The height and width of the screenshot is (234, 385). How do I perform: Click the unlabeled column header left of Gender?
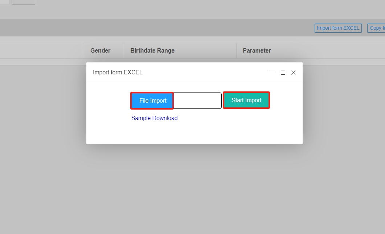pyautogui.click(x=42, y=50)
